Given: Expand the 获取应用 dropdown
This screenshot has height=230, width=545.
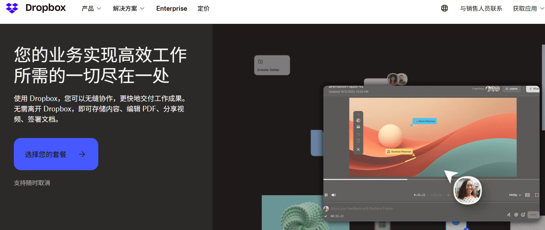Looking at the screenshot, I should pyautogui.click(x=528, y=9).
